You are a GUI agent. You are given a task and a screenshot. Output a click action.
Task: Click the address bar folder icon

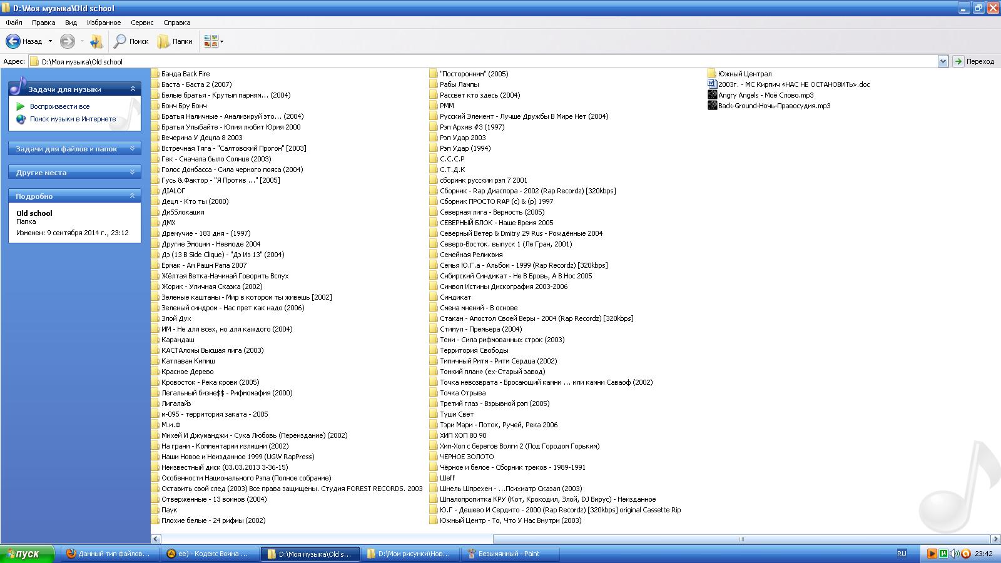tap(34, 61)
